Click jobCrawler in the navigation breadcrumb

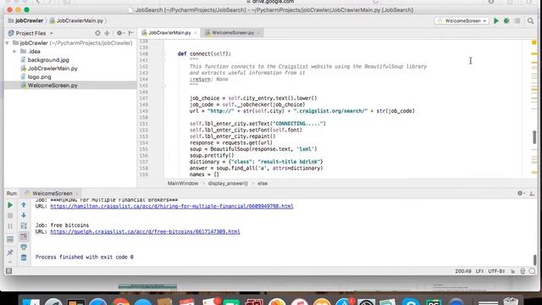pos(26,20)
